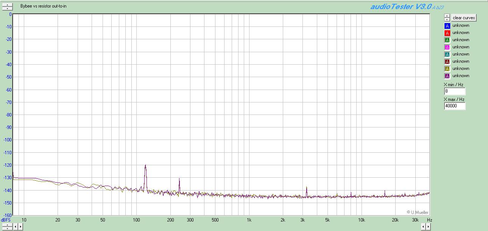The height and width of the screenshot is (231, 488).
Task: Click the audioTester V3.0 logo text
Action: pos(402,6)
